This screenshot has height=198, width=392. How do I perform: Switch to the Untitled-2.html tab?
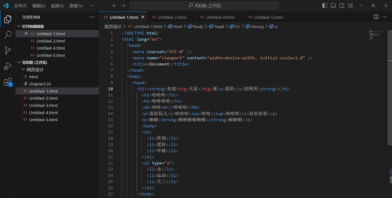(172, 17)
